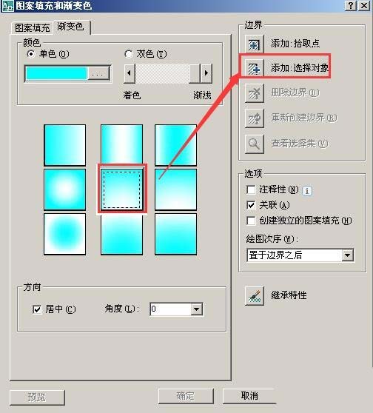Click the Recreate Boundary (重新创建边界) icon
The height and width of the screenshot is (413, 373).
[254, 118]
